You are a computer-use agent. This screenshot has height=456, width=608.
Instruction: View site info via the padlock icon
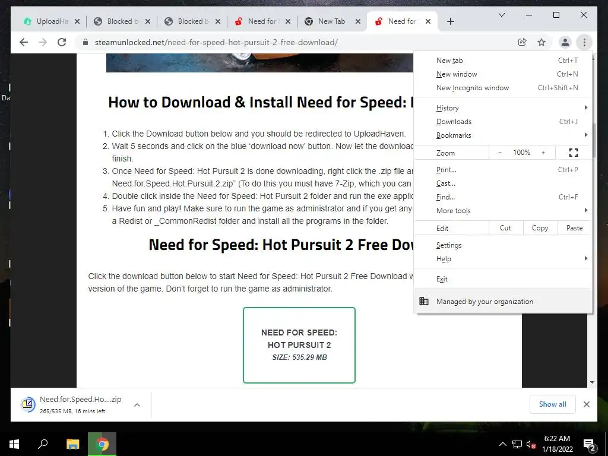tap(85, 42)
